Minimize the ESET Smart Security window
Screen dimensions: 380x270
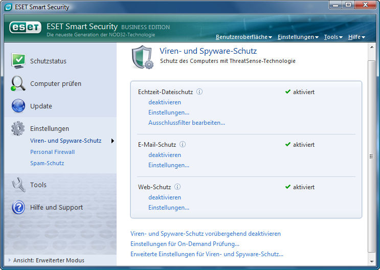click(x=336, y=5)
